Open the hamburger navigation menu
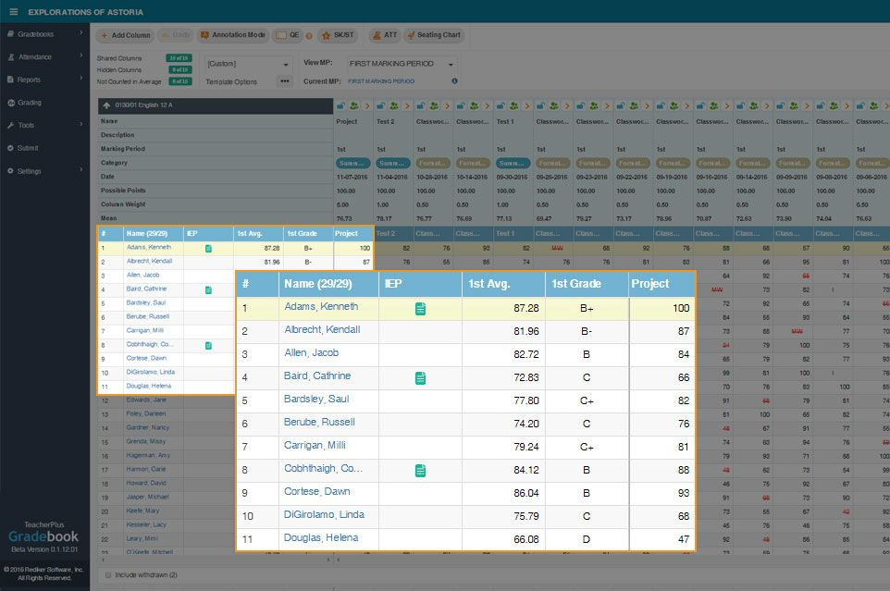The image size is (890, 591). 14,11
